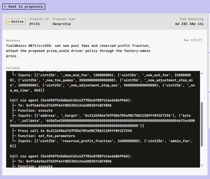Click the Proposal ID header label
The width and height of the screenshot is (210, 179).
pyautogui.click(x=39, y=19)
